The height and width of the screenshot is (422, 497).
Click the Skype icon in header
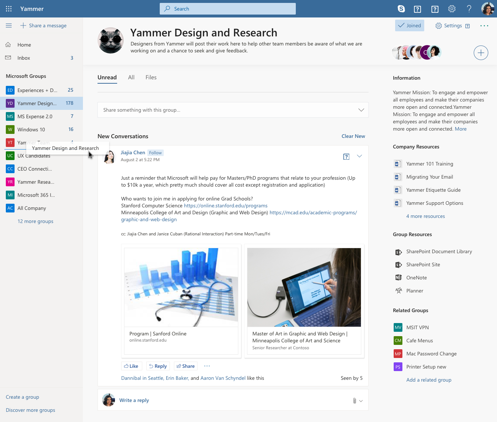click(x=401, y=9)
